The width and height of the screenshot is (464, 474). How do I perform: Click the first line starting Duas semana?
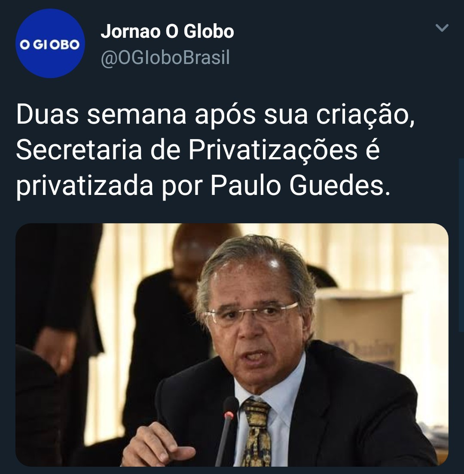tap(215, 114)
